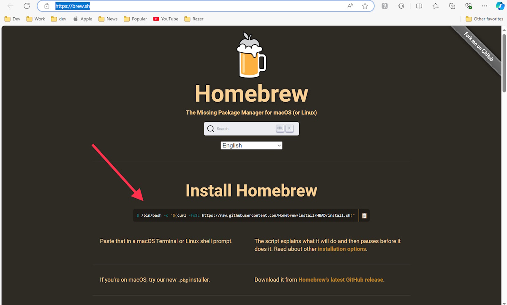Open Homebrew's latest GitHub release link

(341, 280)
